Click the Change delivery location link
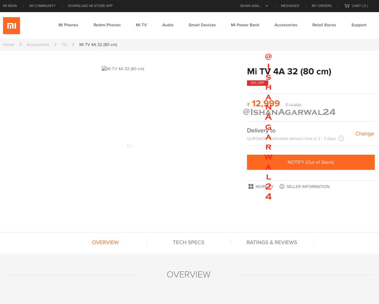The height and width of the screenshot is (304, 379). click(x=364, y=134)
